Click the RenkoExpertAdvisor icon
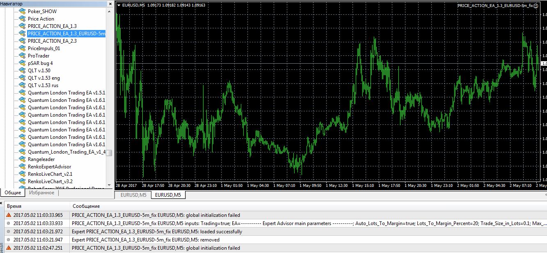Screen dimensions: 547x253 (22, 167)
